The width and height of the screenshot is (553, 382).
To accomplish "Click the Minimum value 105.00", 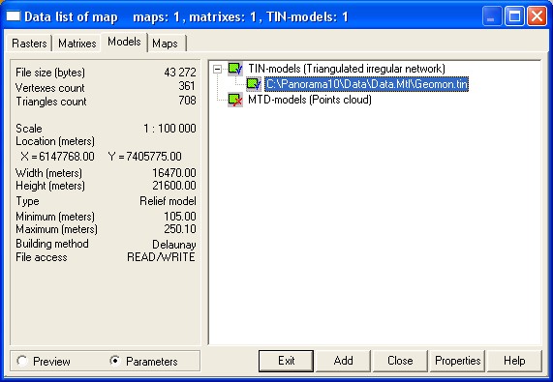I will pos(180,217).
